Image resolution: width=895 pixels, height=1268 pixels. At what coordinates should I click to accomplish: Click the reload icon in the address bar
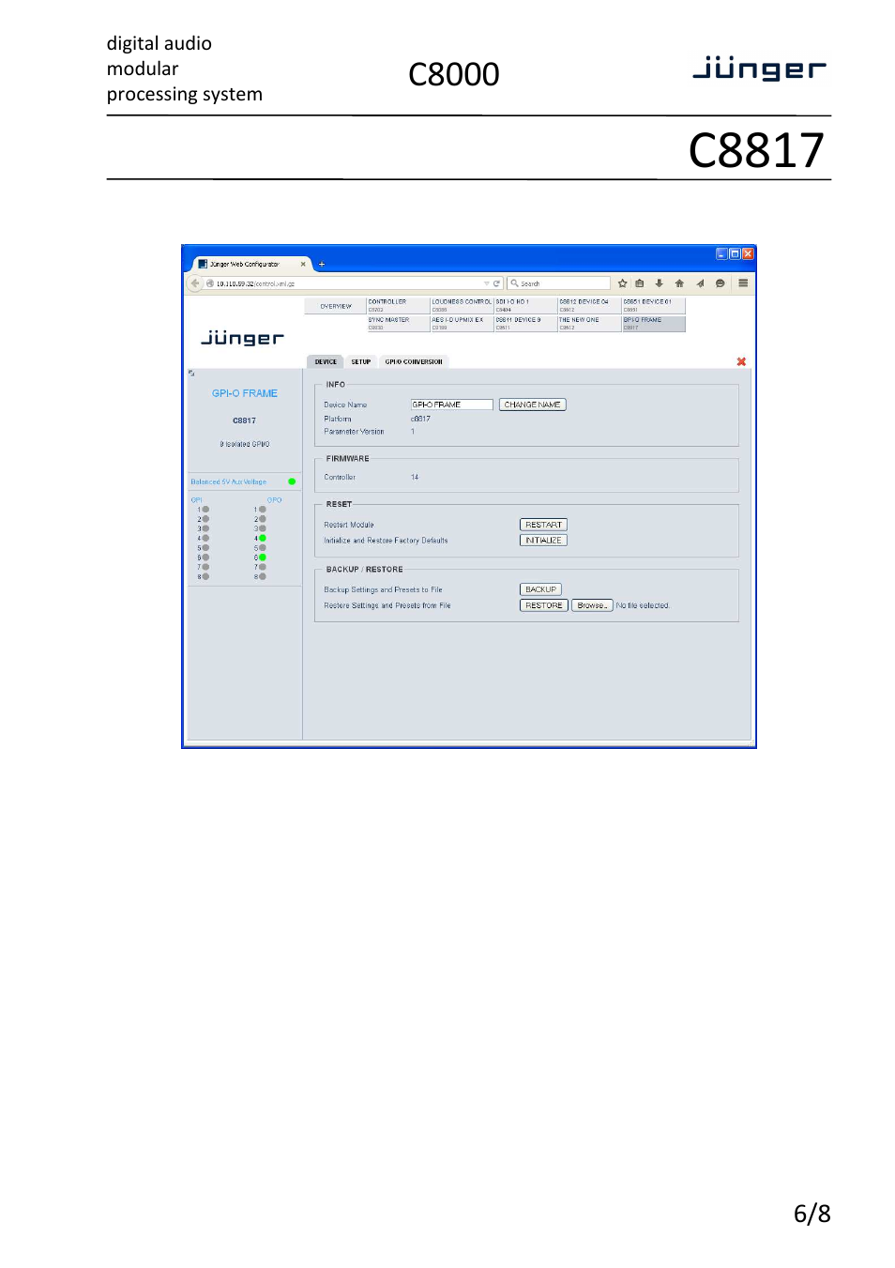point(496,283)
